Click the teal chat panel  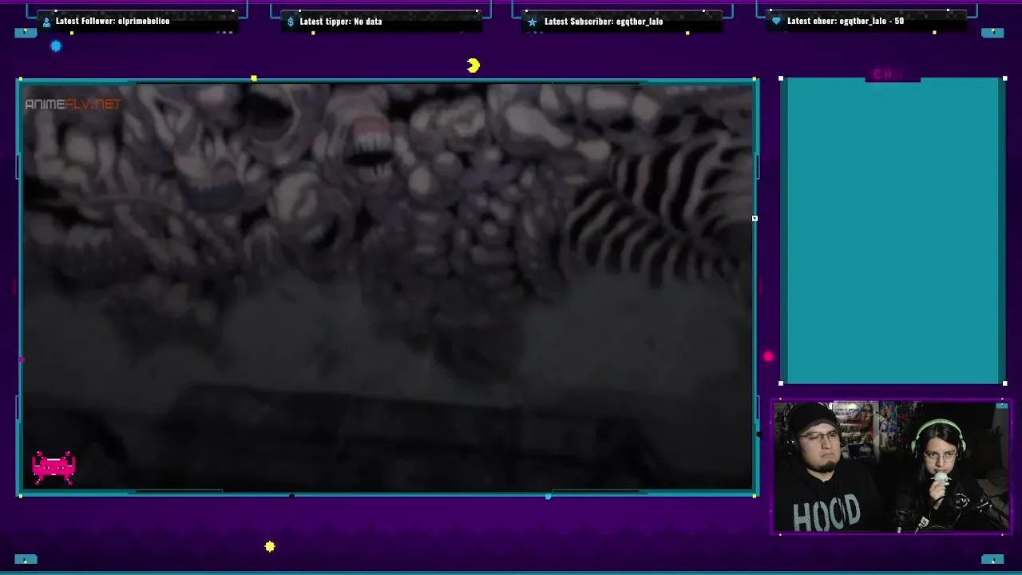click(893, 232)
